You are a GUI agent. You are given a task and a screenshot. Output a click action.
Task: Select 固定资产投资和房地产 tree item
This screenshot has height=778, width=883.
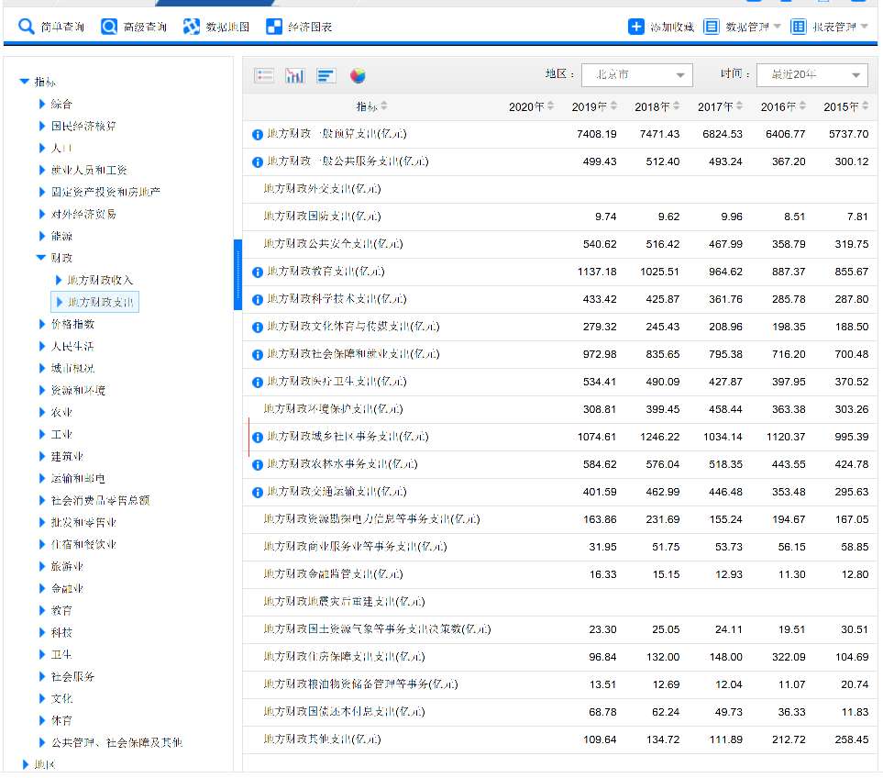(x=105, y=192)
